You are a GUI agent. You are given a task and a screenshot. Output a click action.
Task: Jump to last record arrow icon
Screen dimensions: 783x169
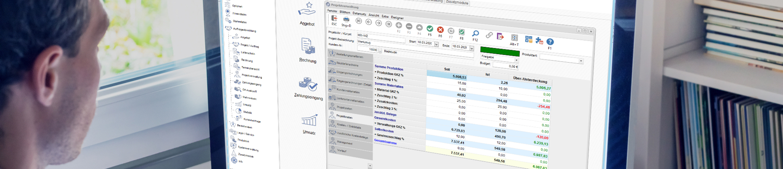click(389, 24)
